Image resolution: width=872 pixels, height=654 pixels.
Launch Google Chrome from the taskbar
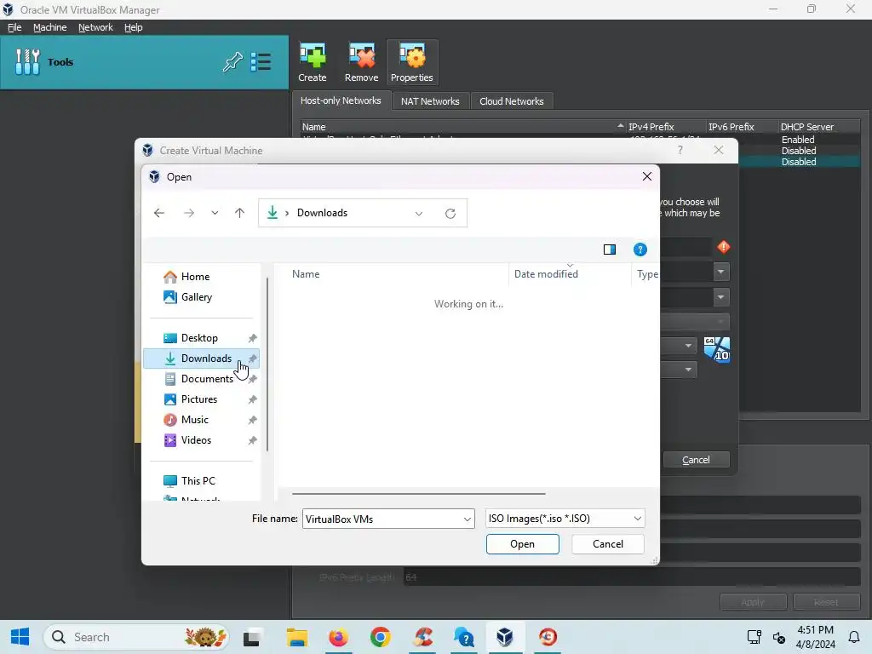point(381,637)
